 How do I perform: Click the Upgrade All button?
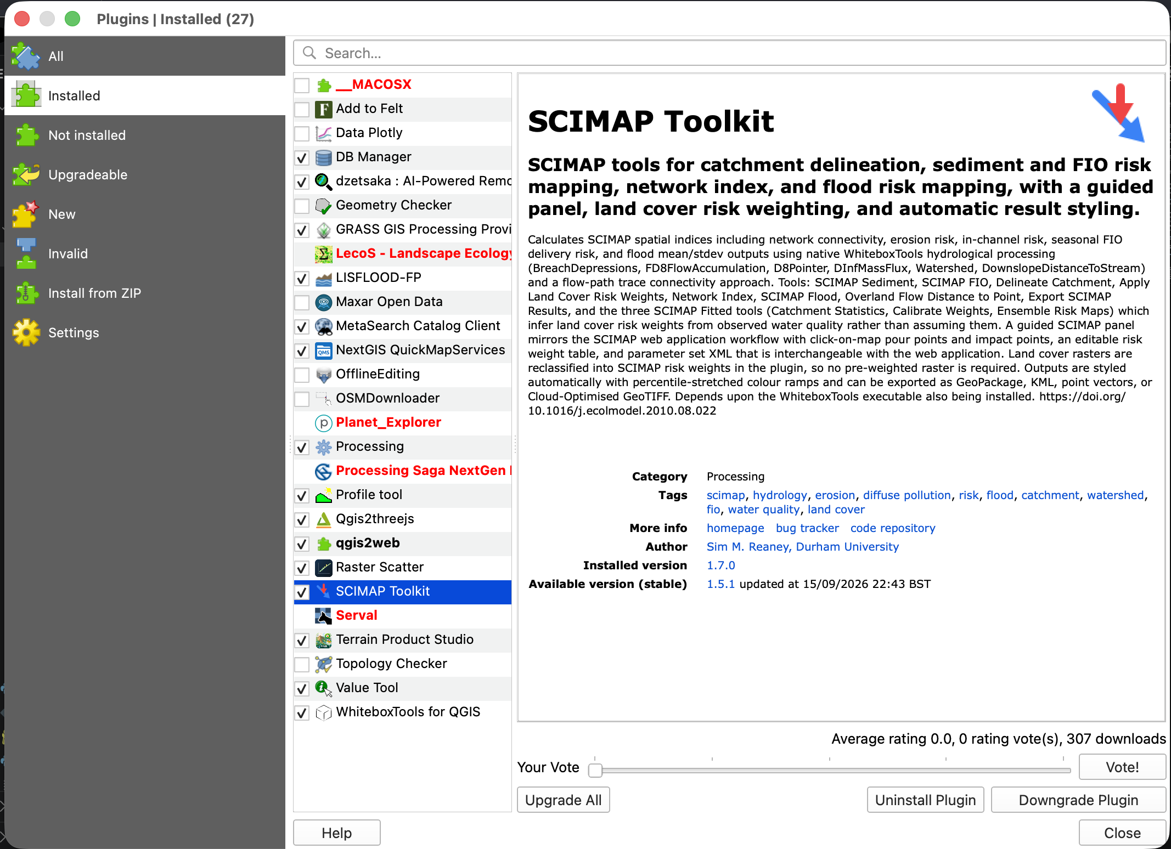pyautogui.click(x=563, y=800)
